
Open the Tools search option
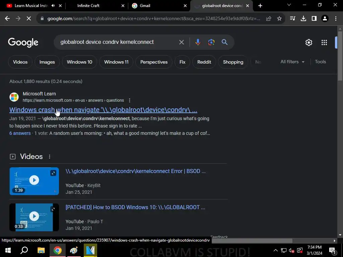click(x=320, y=62)
